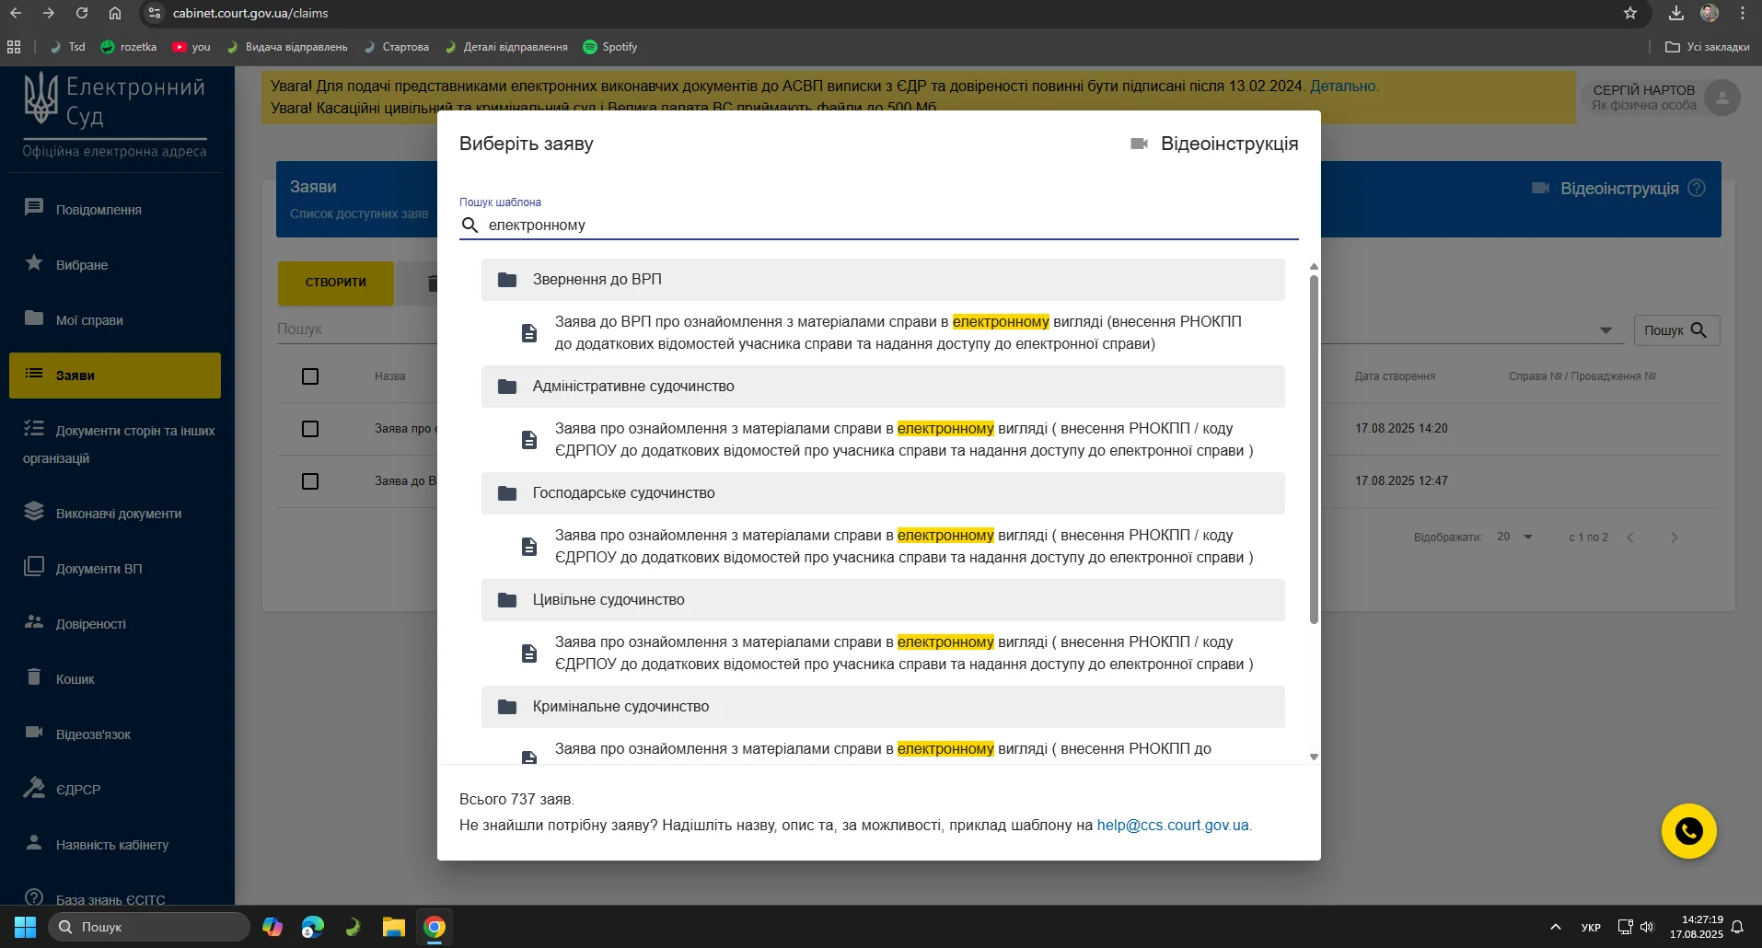The height and width of the screenshot is (948, 1762).
Task: Open Кошик in the sidebar
Action: [75, 679]
